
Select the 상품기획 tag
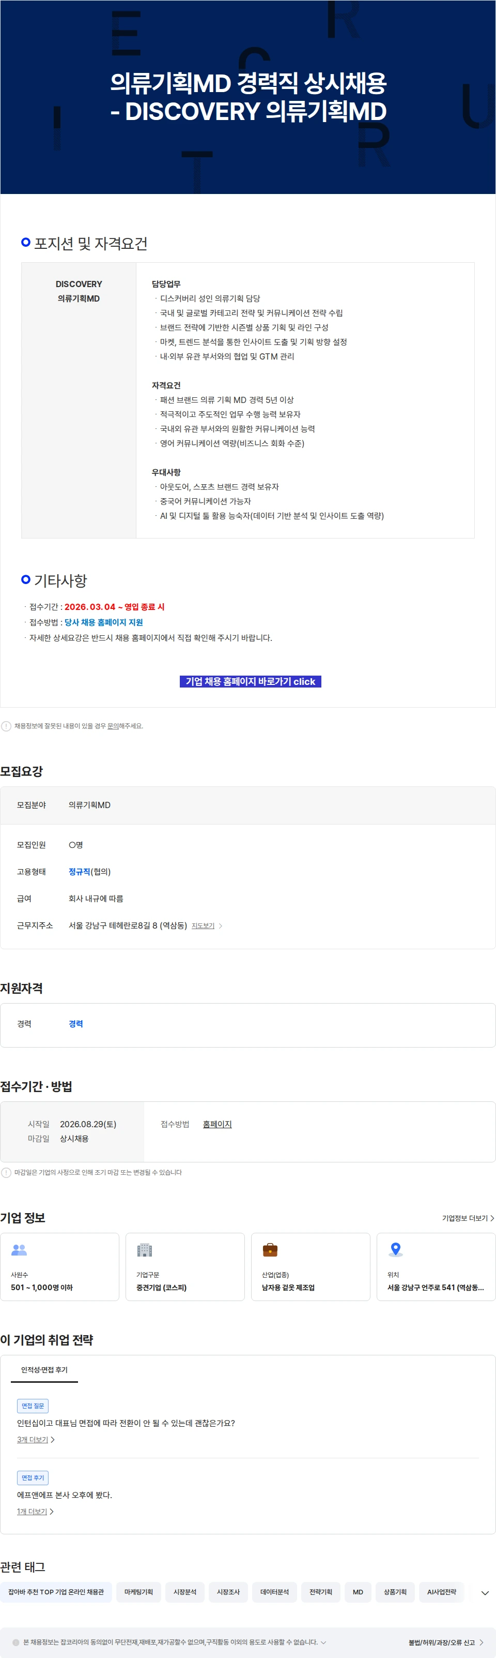[395, 1592]
